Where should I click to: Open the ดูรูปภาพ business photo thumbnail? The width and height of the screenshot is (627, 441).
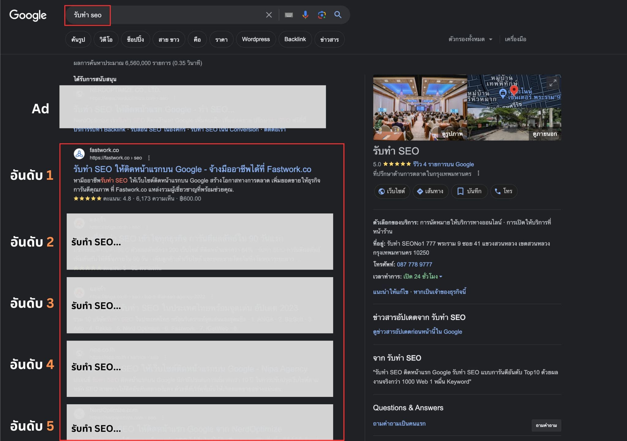pos(420,107)
